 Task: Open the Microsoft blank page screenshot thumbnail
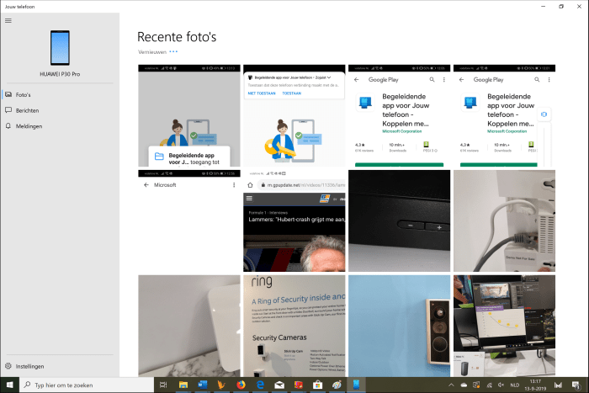tap(189, 220)
